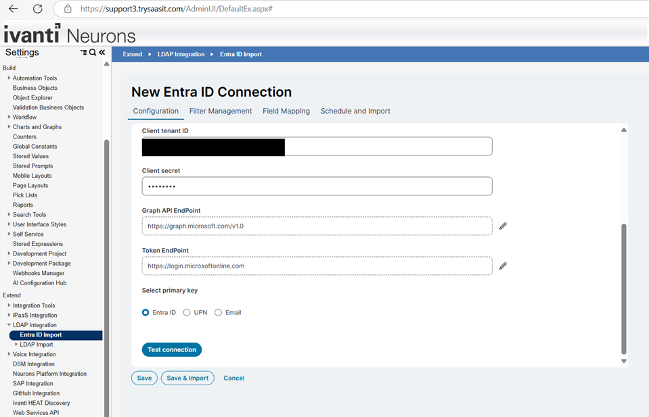Select the UPN primary key option
The image size is (649, 417).
pos(185,312)
